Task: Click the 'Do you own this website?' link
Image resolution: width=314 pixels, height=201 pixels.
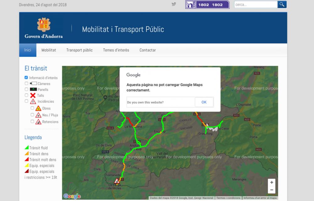Action: 145,102
